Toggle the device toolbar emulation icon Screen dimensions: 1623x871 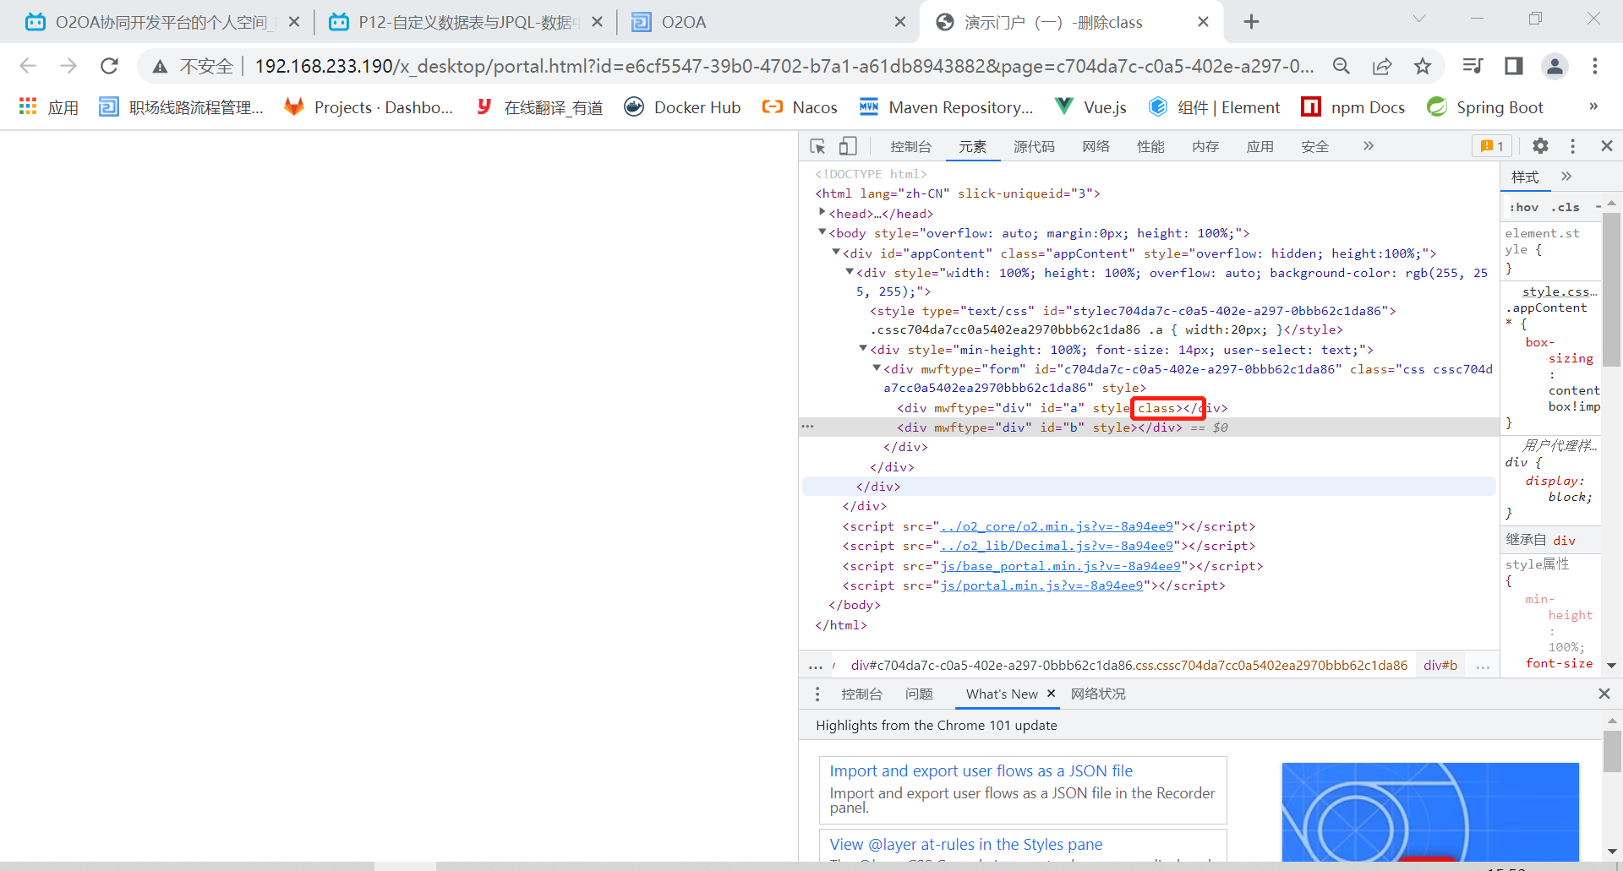click(x=848, y=146)
